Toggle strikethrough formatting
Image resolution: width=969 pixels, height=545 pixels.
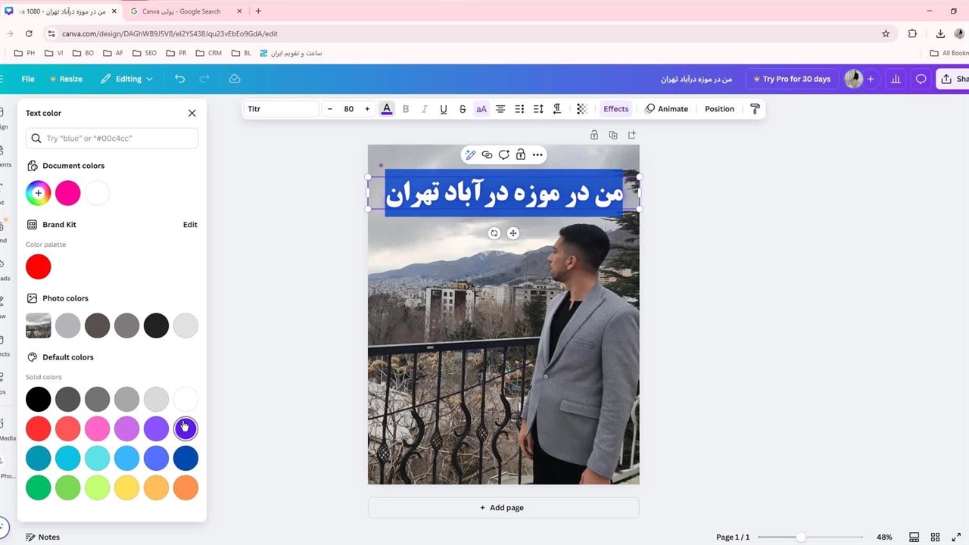[x=463, y=109]
